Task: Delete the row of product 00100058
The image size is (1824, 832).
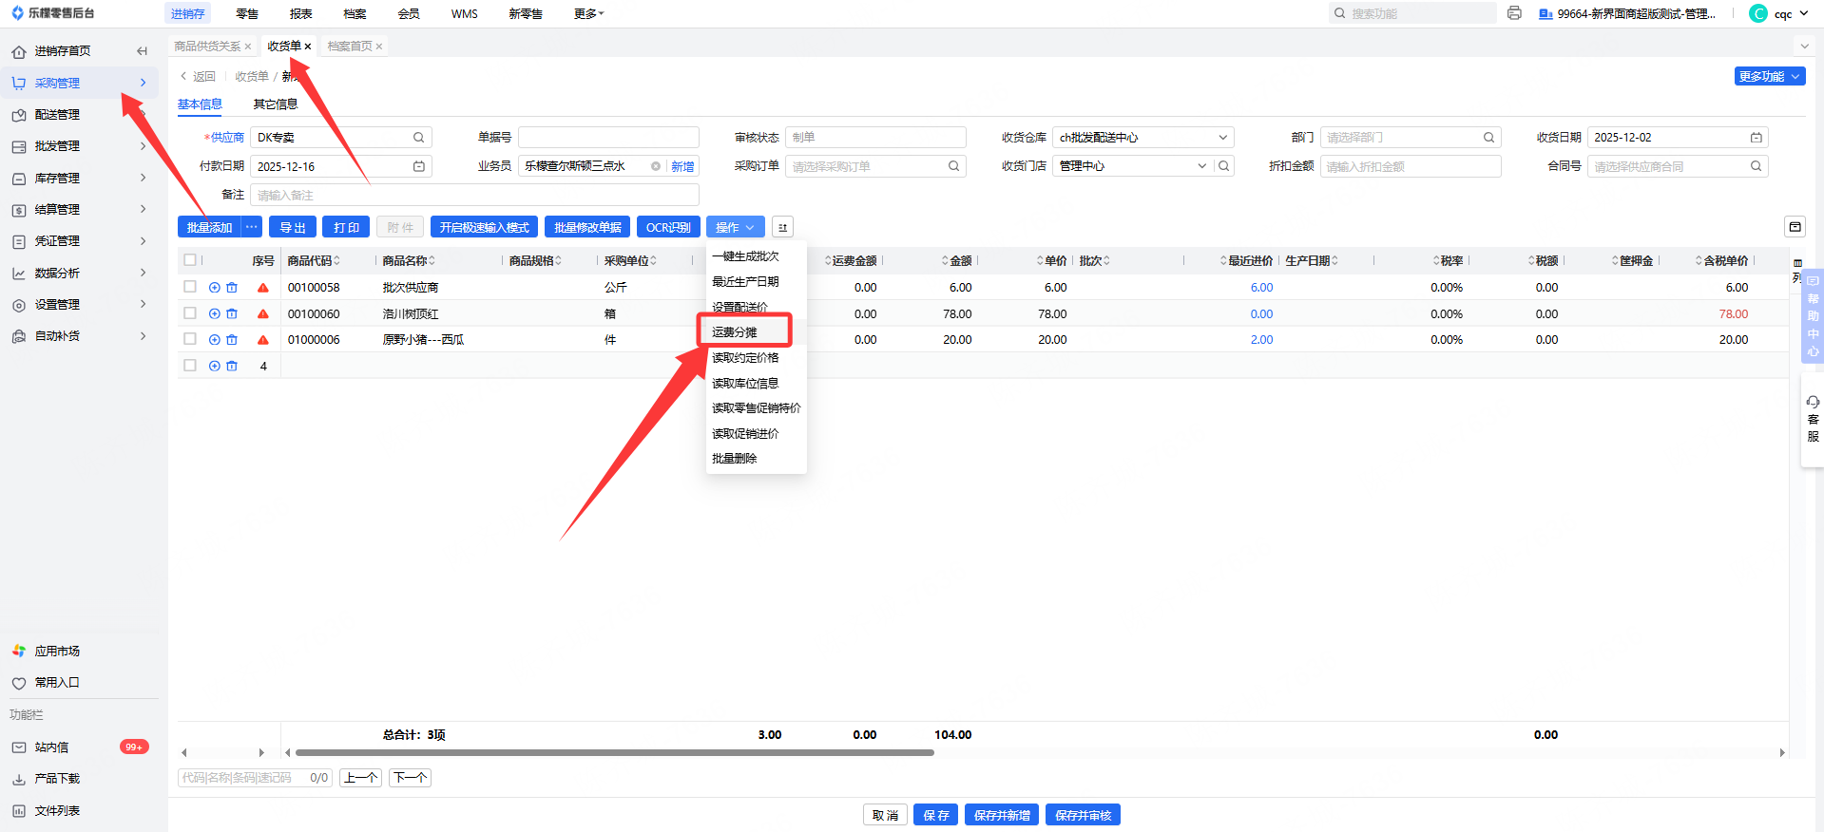Action: 232,288
